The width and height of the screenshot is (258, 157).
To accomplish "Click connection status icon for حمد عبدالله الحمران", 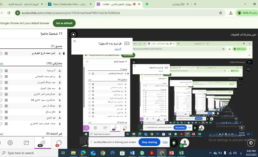I will point(6,82).
